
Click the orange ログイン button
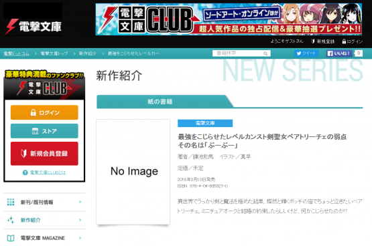coord(44,112)
